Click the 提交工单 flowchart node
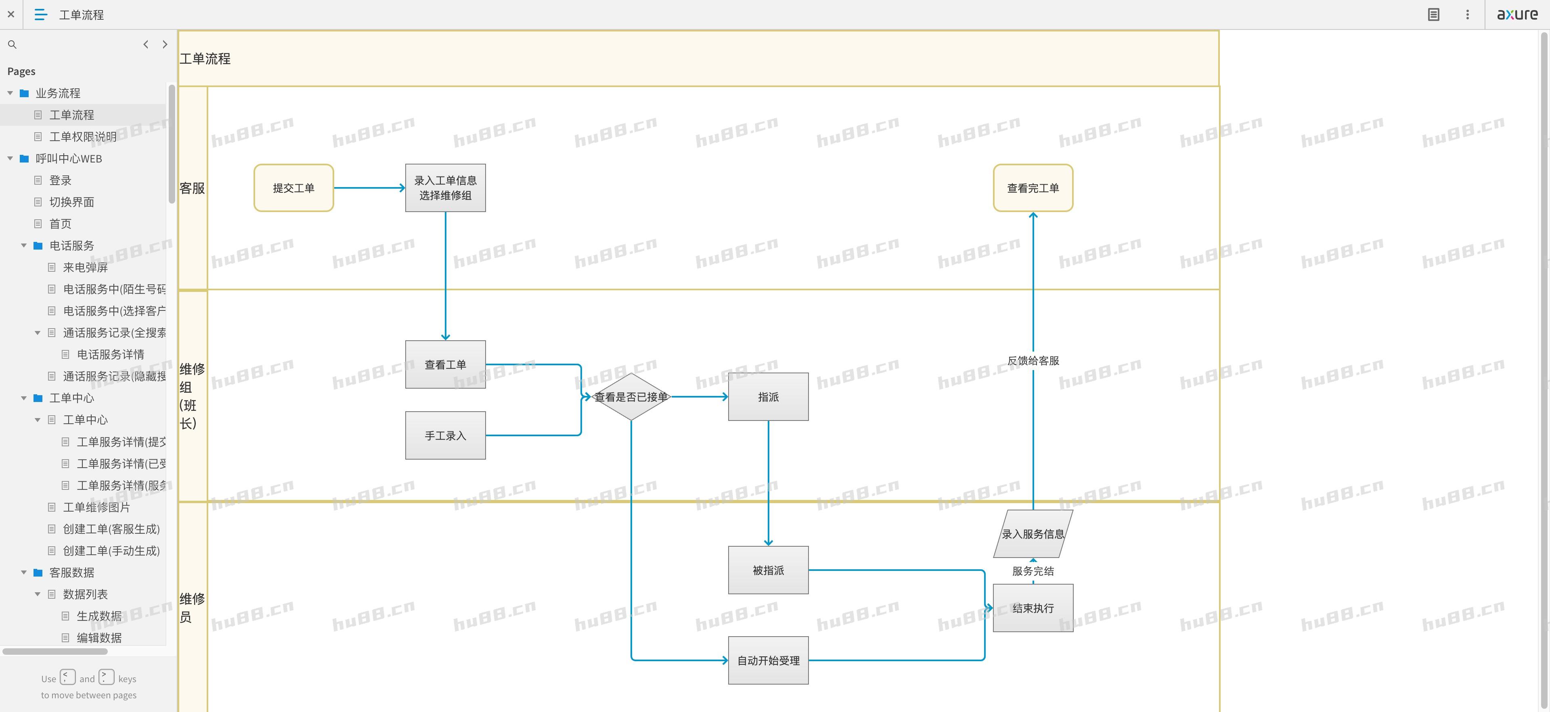The image size is (1550, 712). point(293,188)
